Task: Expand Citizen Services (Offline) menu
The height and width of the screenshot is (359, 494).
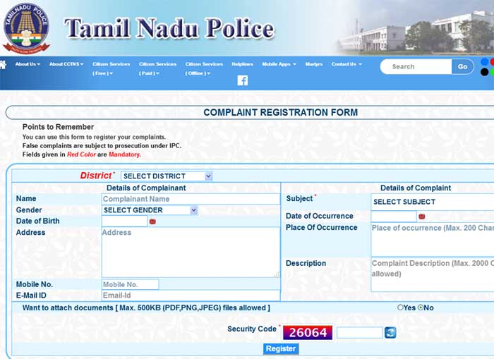Action: [204, 68]
